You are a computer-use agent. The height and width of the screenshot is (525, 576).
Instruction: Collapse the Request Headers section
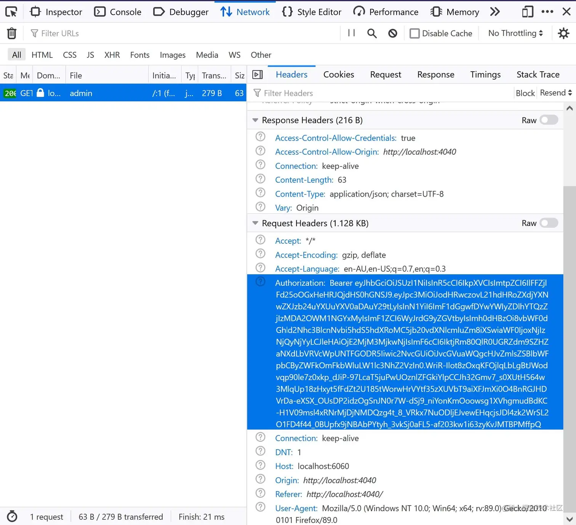click(255, 223)
